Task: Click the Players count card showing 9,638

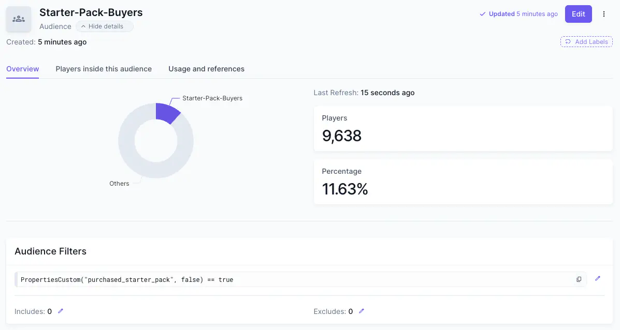Action: [463, 128]
